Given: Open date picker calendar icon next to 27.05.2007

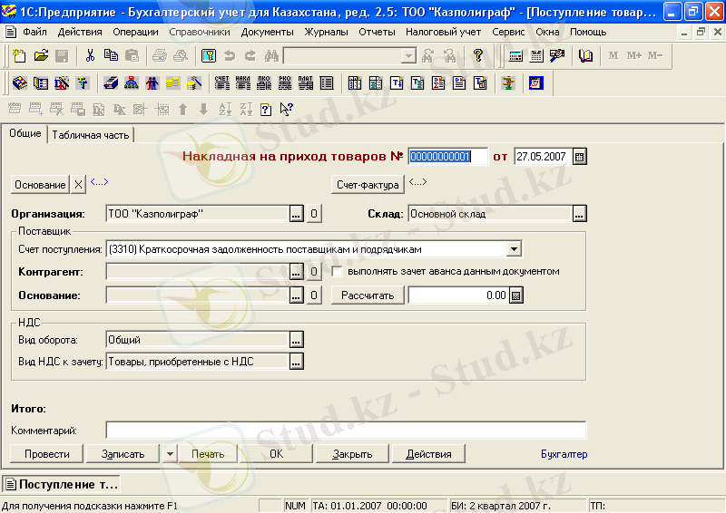Looking at the screenshot, I should pyautogui.click(x=580, y=157).
